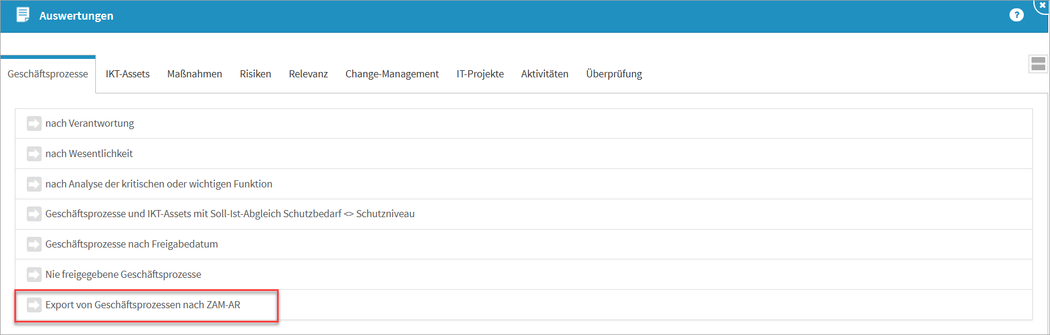Click arrow icon beside Export nach ZAM-AR
Image resolution: width=1050 pixels, height=335 pixels.
pos(34,305)
